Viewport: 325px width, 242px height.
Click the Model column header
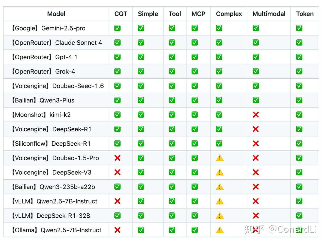[56, 14]
